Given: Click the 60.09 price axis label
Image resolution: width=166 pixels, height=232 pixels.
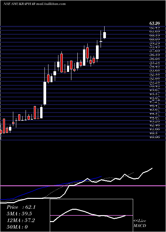Looking at the screenshot, I should point(154,39).
